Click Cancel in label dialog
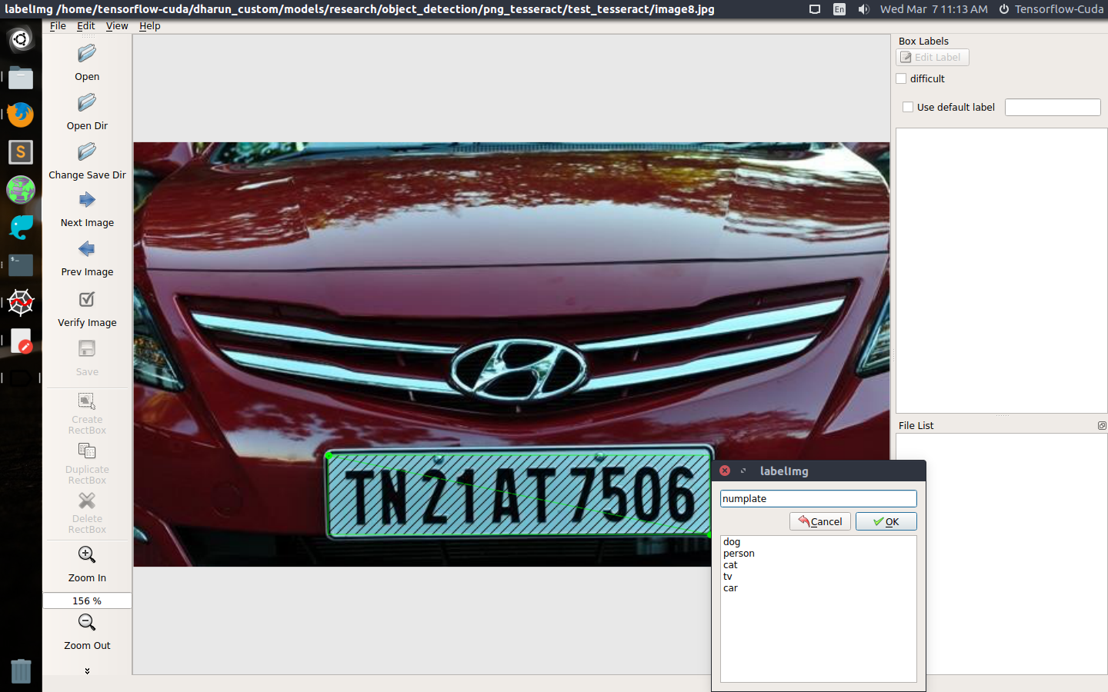 click(819, 521)
